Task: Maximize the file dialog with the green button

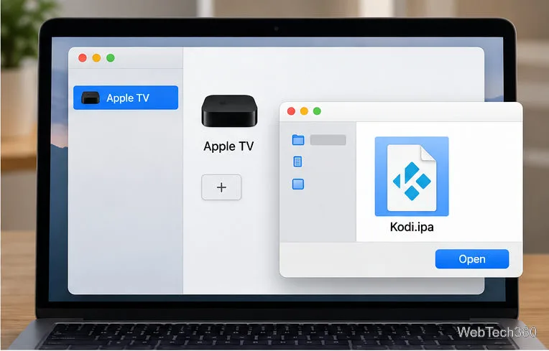Action: pyautogui.click(x=317, y=111)
